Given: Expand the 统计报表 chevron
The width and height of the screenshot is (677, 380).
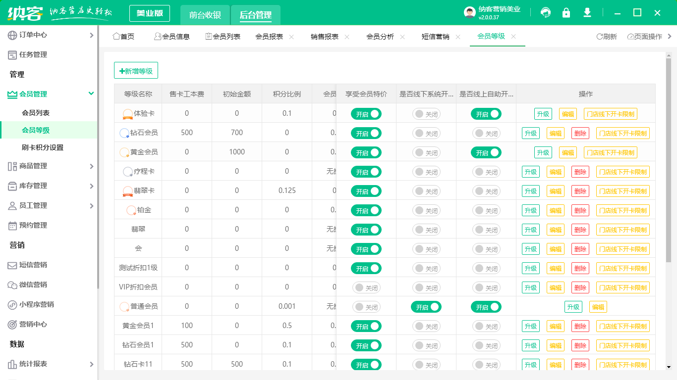Looking at the screenshot, I should 91,364.
